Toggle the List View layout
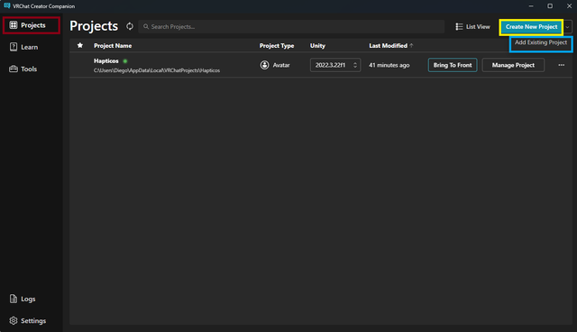The image size is (577, 332). coord(472,26)
